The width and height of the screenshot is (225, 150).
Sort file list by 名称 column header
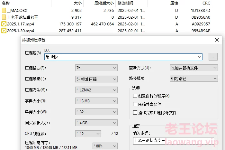coord(6,3)
